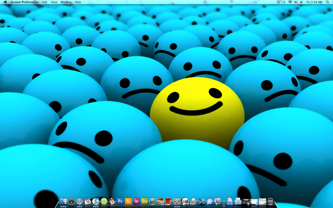Viewport: 333px width, 208px height.
Task: Launch Safari from the dock
Action: (x=80, y=201)
